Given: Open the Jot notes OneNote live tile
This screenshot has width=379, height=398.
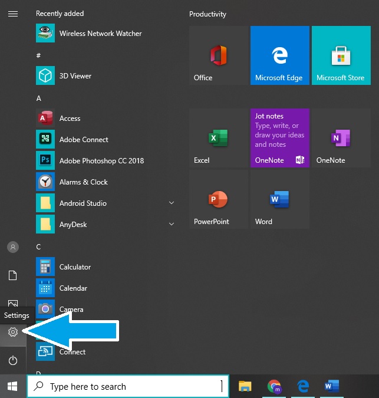Looking at the screenshot, I should pyautogui.click(x=279, y=138).
